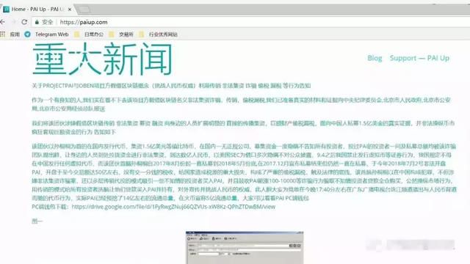Image resolution: width=470 pixels, height=264 pixels.
Task: Click the 重大新闻 headline
Action: point(102,59)
